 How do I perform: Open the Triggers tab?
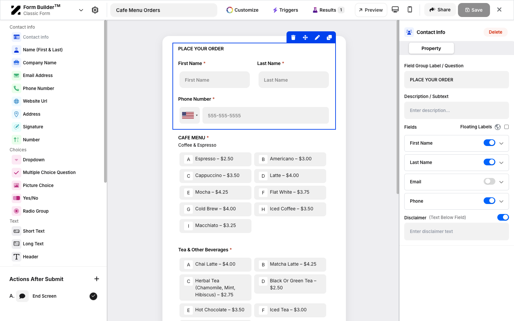286,10
